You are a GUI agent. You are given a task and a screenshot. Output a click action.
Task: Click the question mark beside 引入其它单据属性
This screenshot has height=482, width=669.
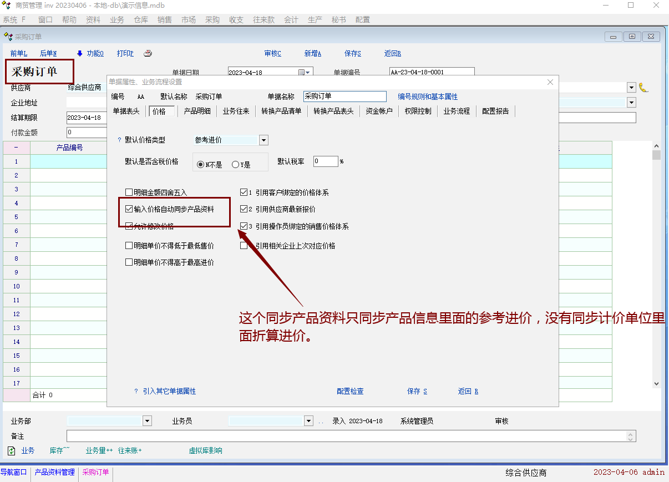tap(136, 391)
